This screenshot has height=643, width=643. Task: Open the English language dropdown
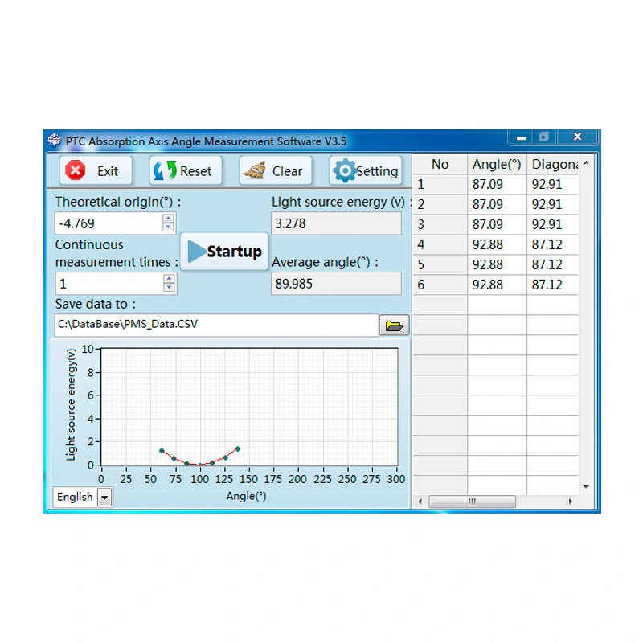(104, 497)
